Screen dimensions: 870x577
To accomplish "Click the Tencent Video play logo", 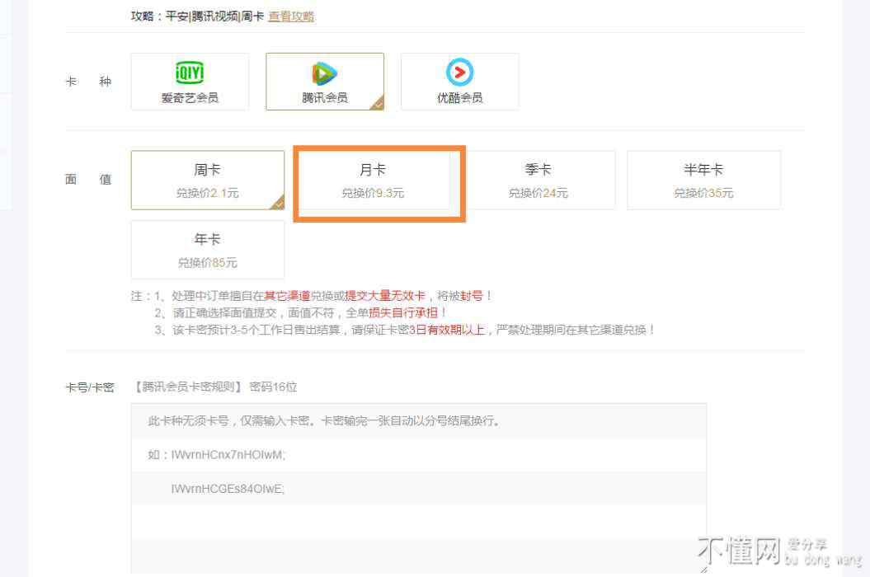I will 324,73.
